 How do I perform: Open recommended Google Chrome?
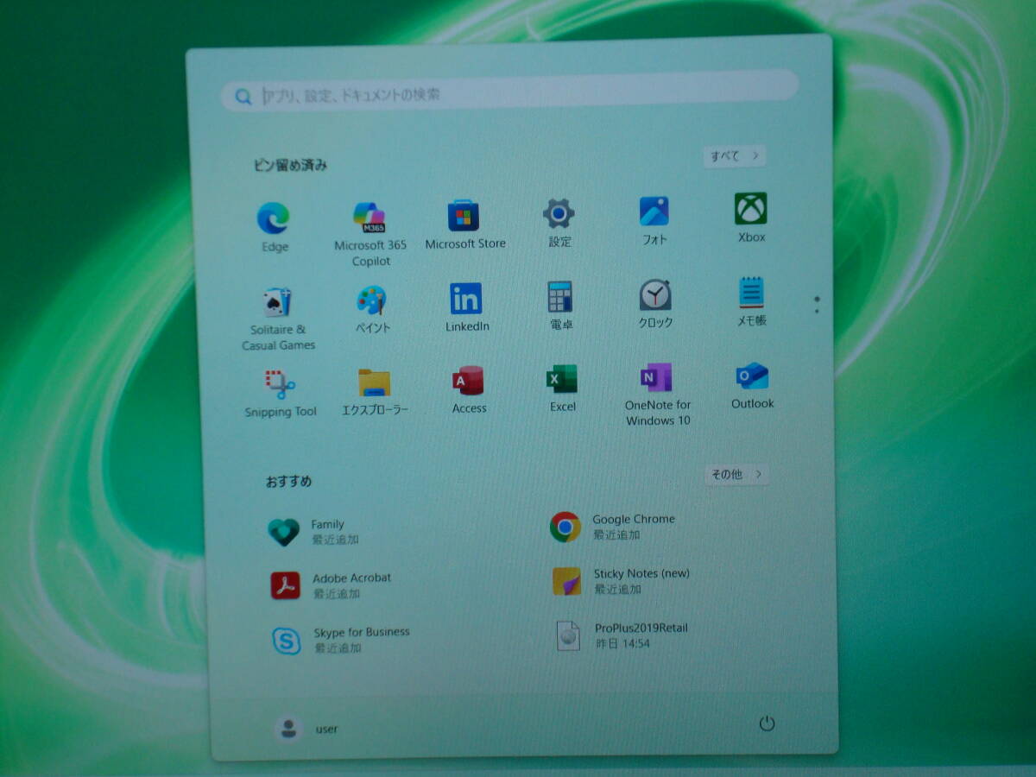613,527
